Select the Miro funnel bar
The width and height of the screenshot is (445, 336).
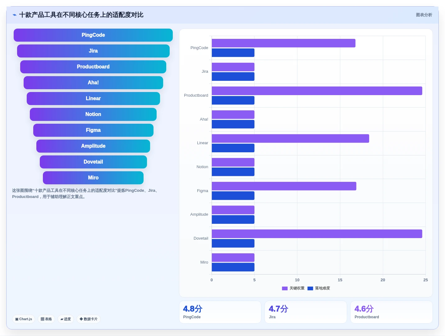(x=93, y=178)
